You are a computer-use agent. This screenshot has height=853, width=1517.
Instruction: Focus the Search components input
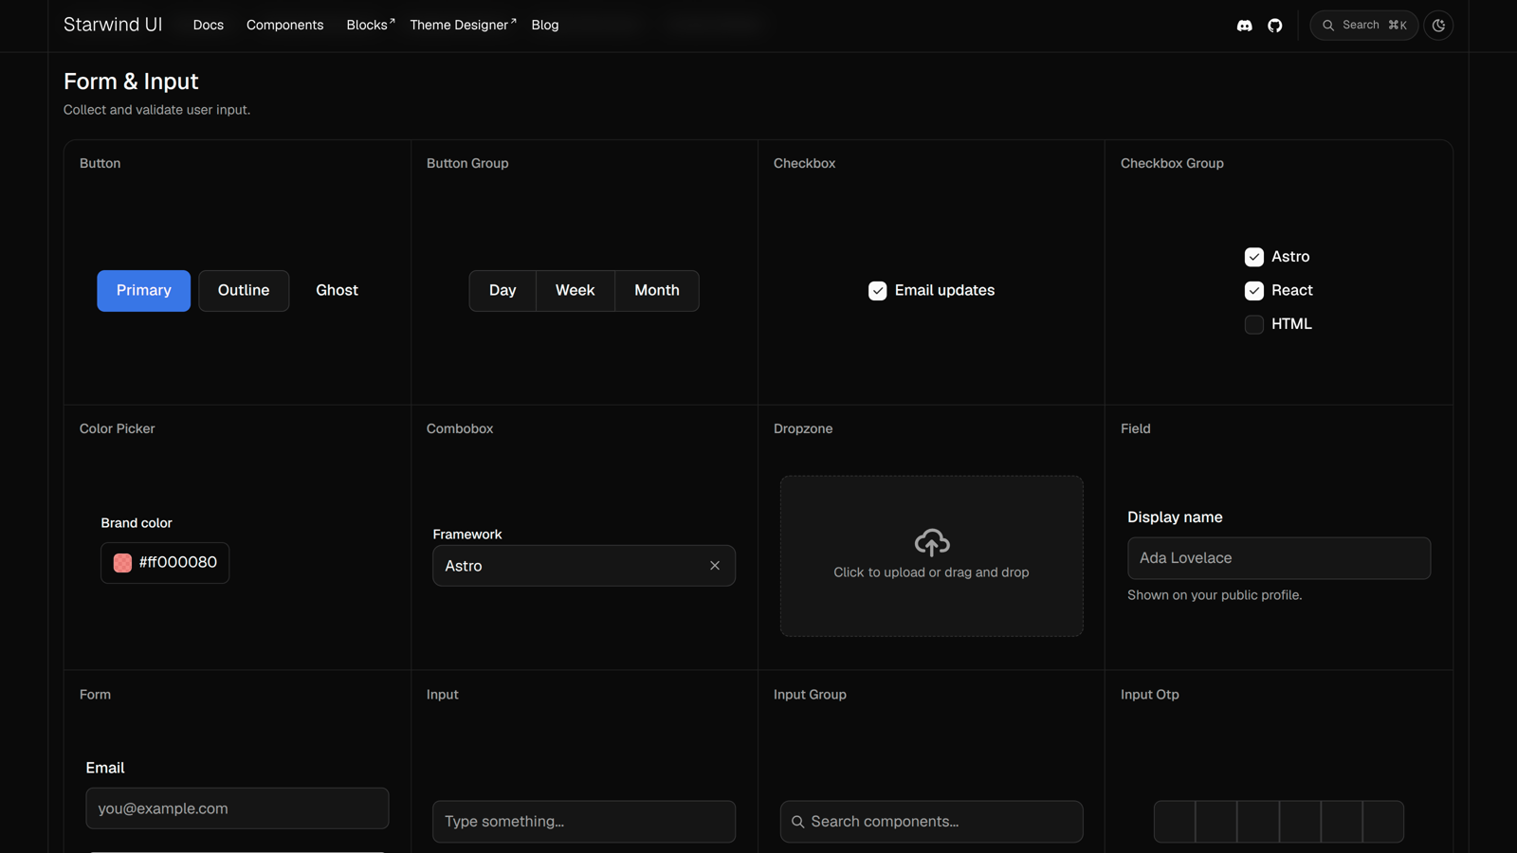932,822
